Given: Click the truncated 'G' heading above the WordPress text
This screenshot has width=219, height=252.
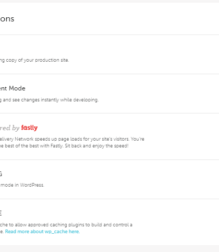Looking at the screenshot, I should [x=1, y=174].
